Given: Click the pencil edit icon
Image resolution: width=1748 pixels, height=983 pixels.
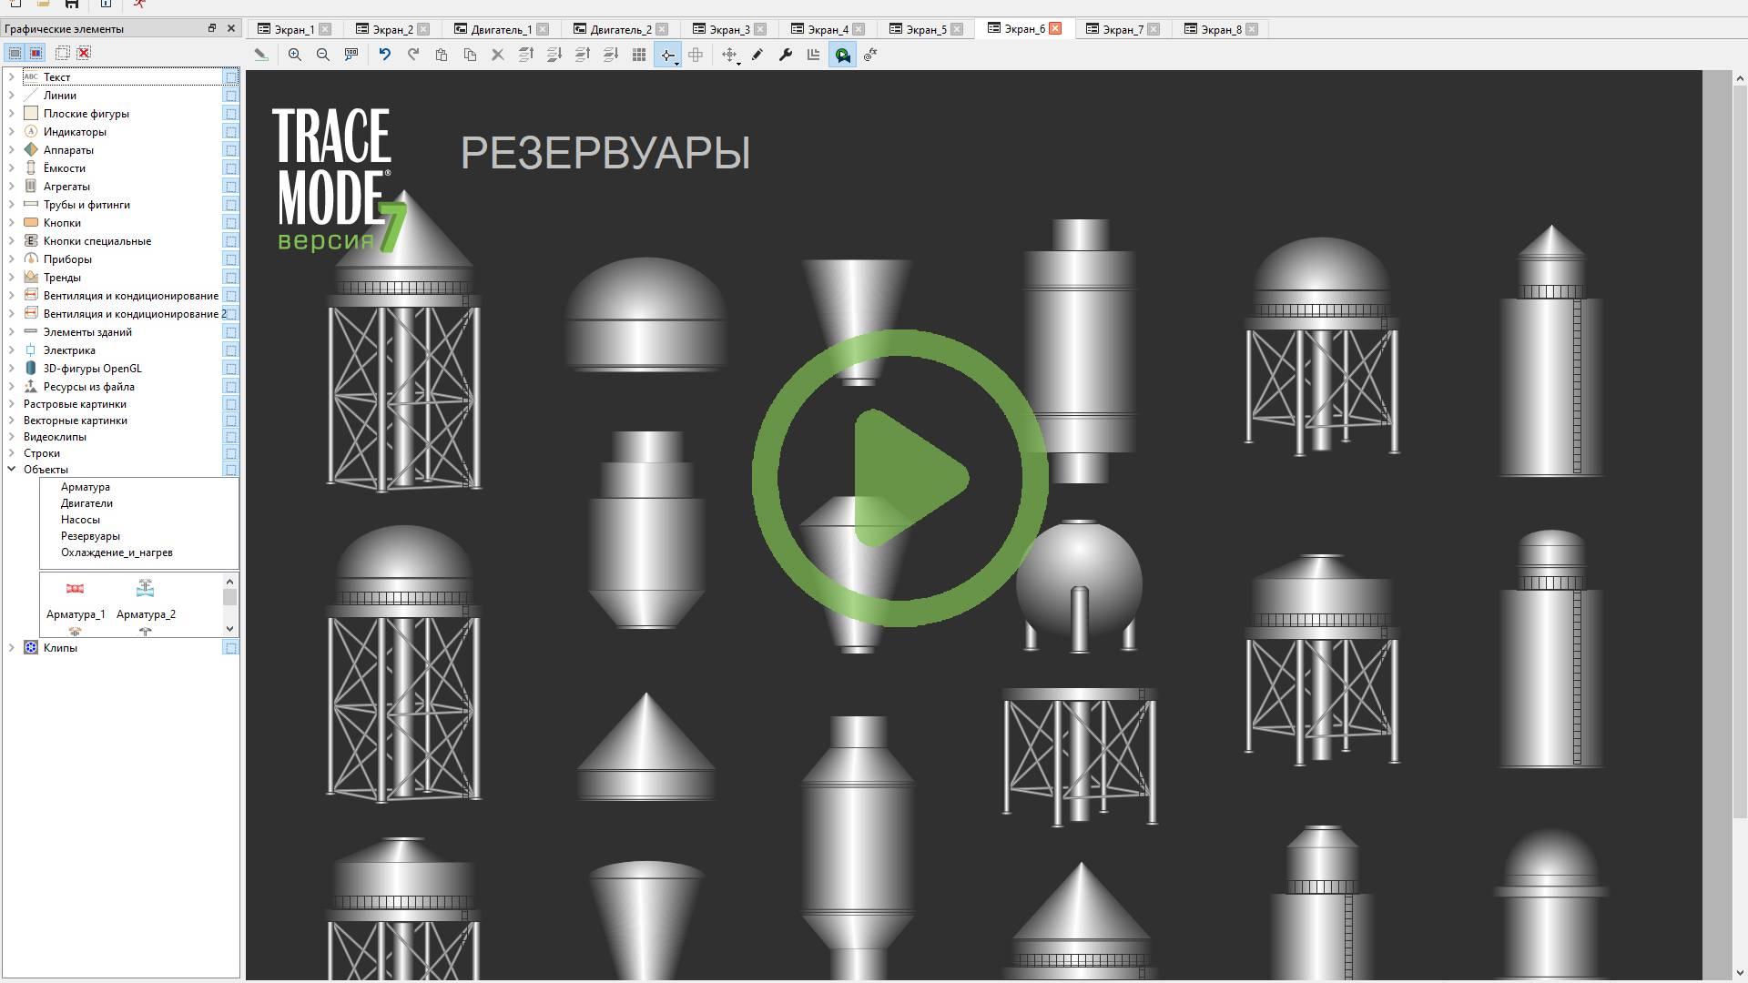Looking at the screenshot, I should pyautogui.click(x=757, y=55).
